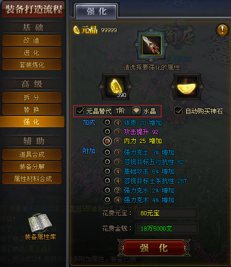Screen dimensions: 231x267
Task: Select the 攻击提升 92 radio option
Action: click(107, 131)
